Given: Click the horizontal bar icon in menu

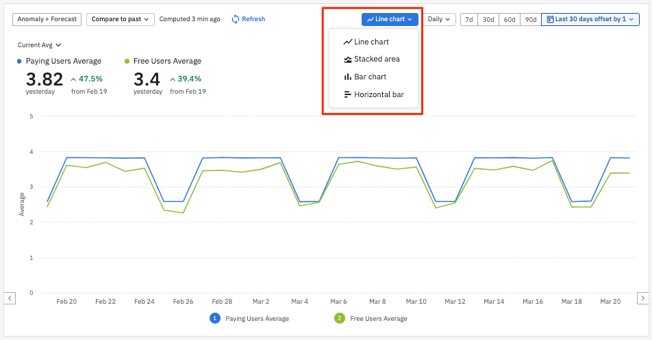Looking at the screenshot, I should click(348, 94).
